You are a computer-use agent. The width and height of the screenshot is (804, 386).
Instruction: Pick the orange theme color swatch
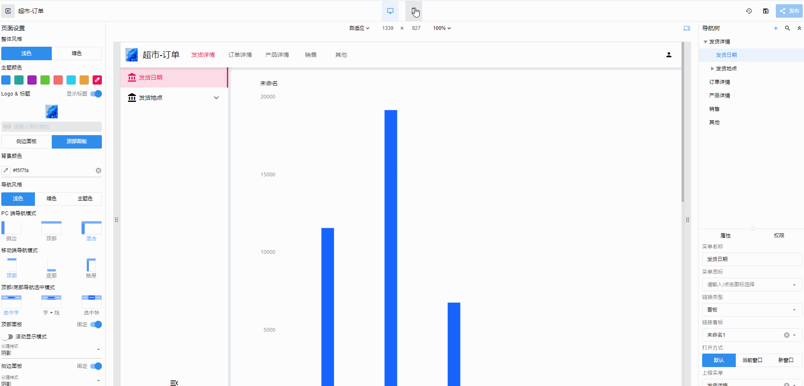tap(84, 80)
